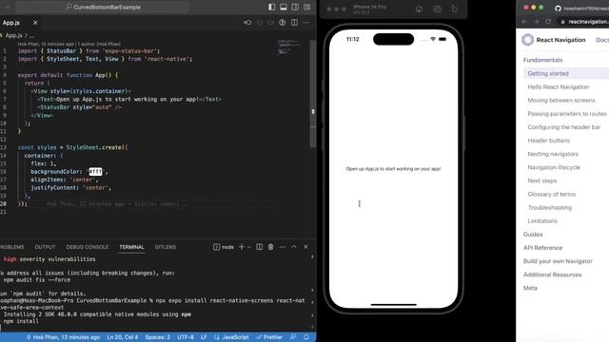Take screenshot with Simulator camera icon
The height and width of the screenshot is (342, 609).
click(x=437, y=9)
